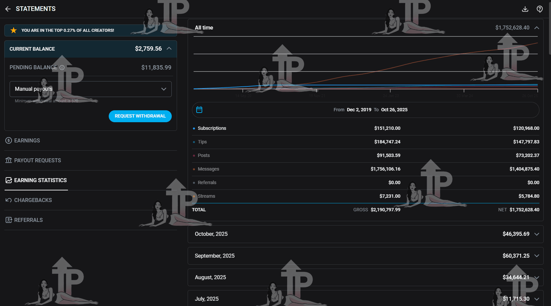Click the Payout Requests bank icon
The width and height of the screenshot is (551, 306).
coord(8,160)
